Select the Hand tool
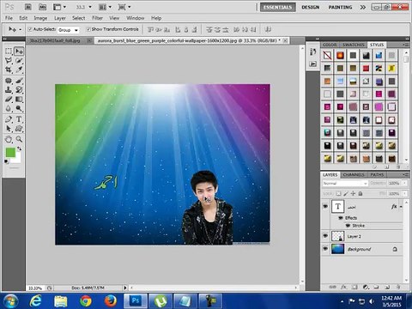This screenshot has height=309, width=412. coord(9,139)
